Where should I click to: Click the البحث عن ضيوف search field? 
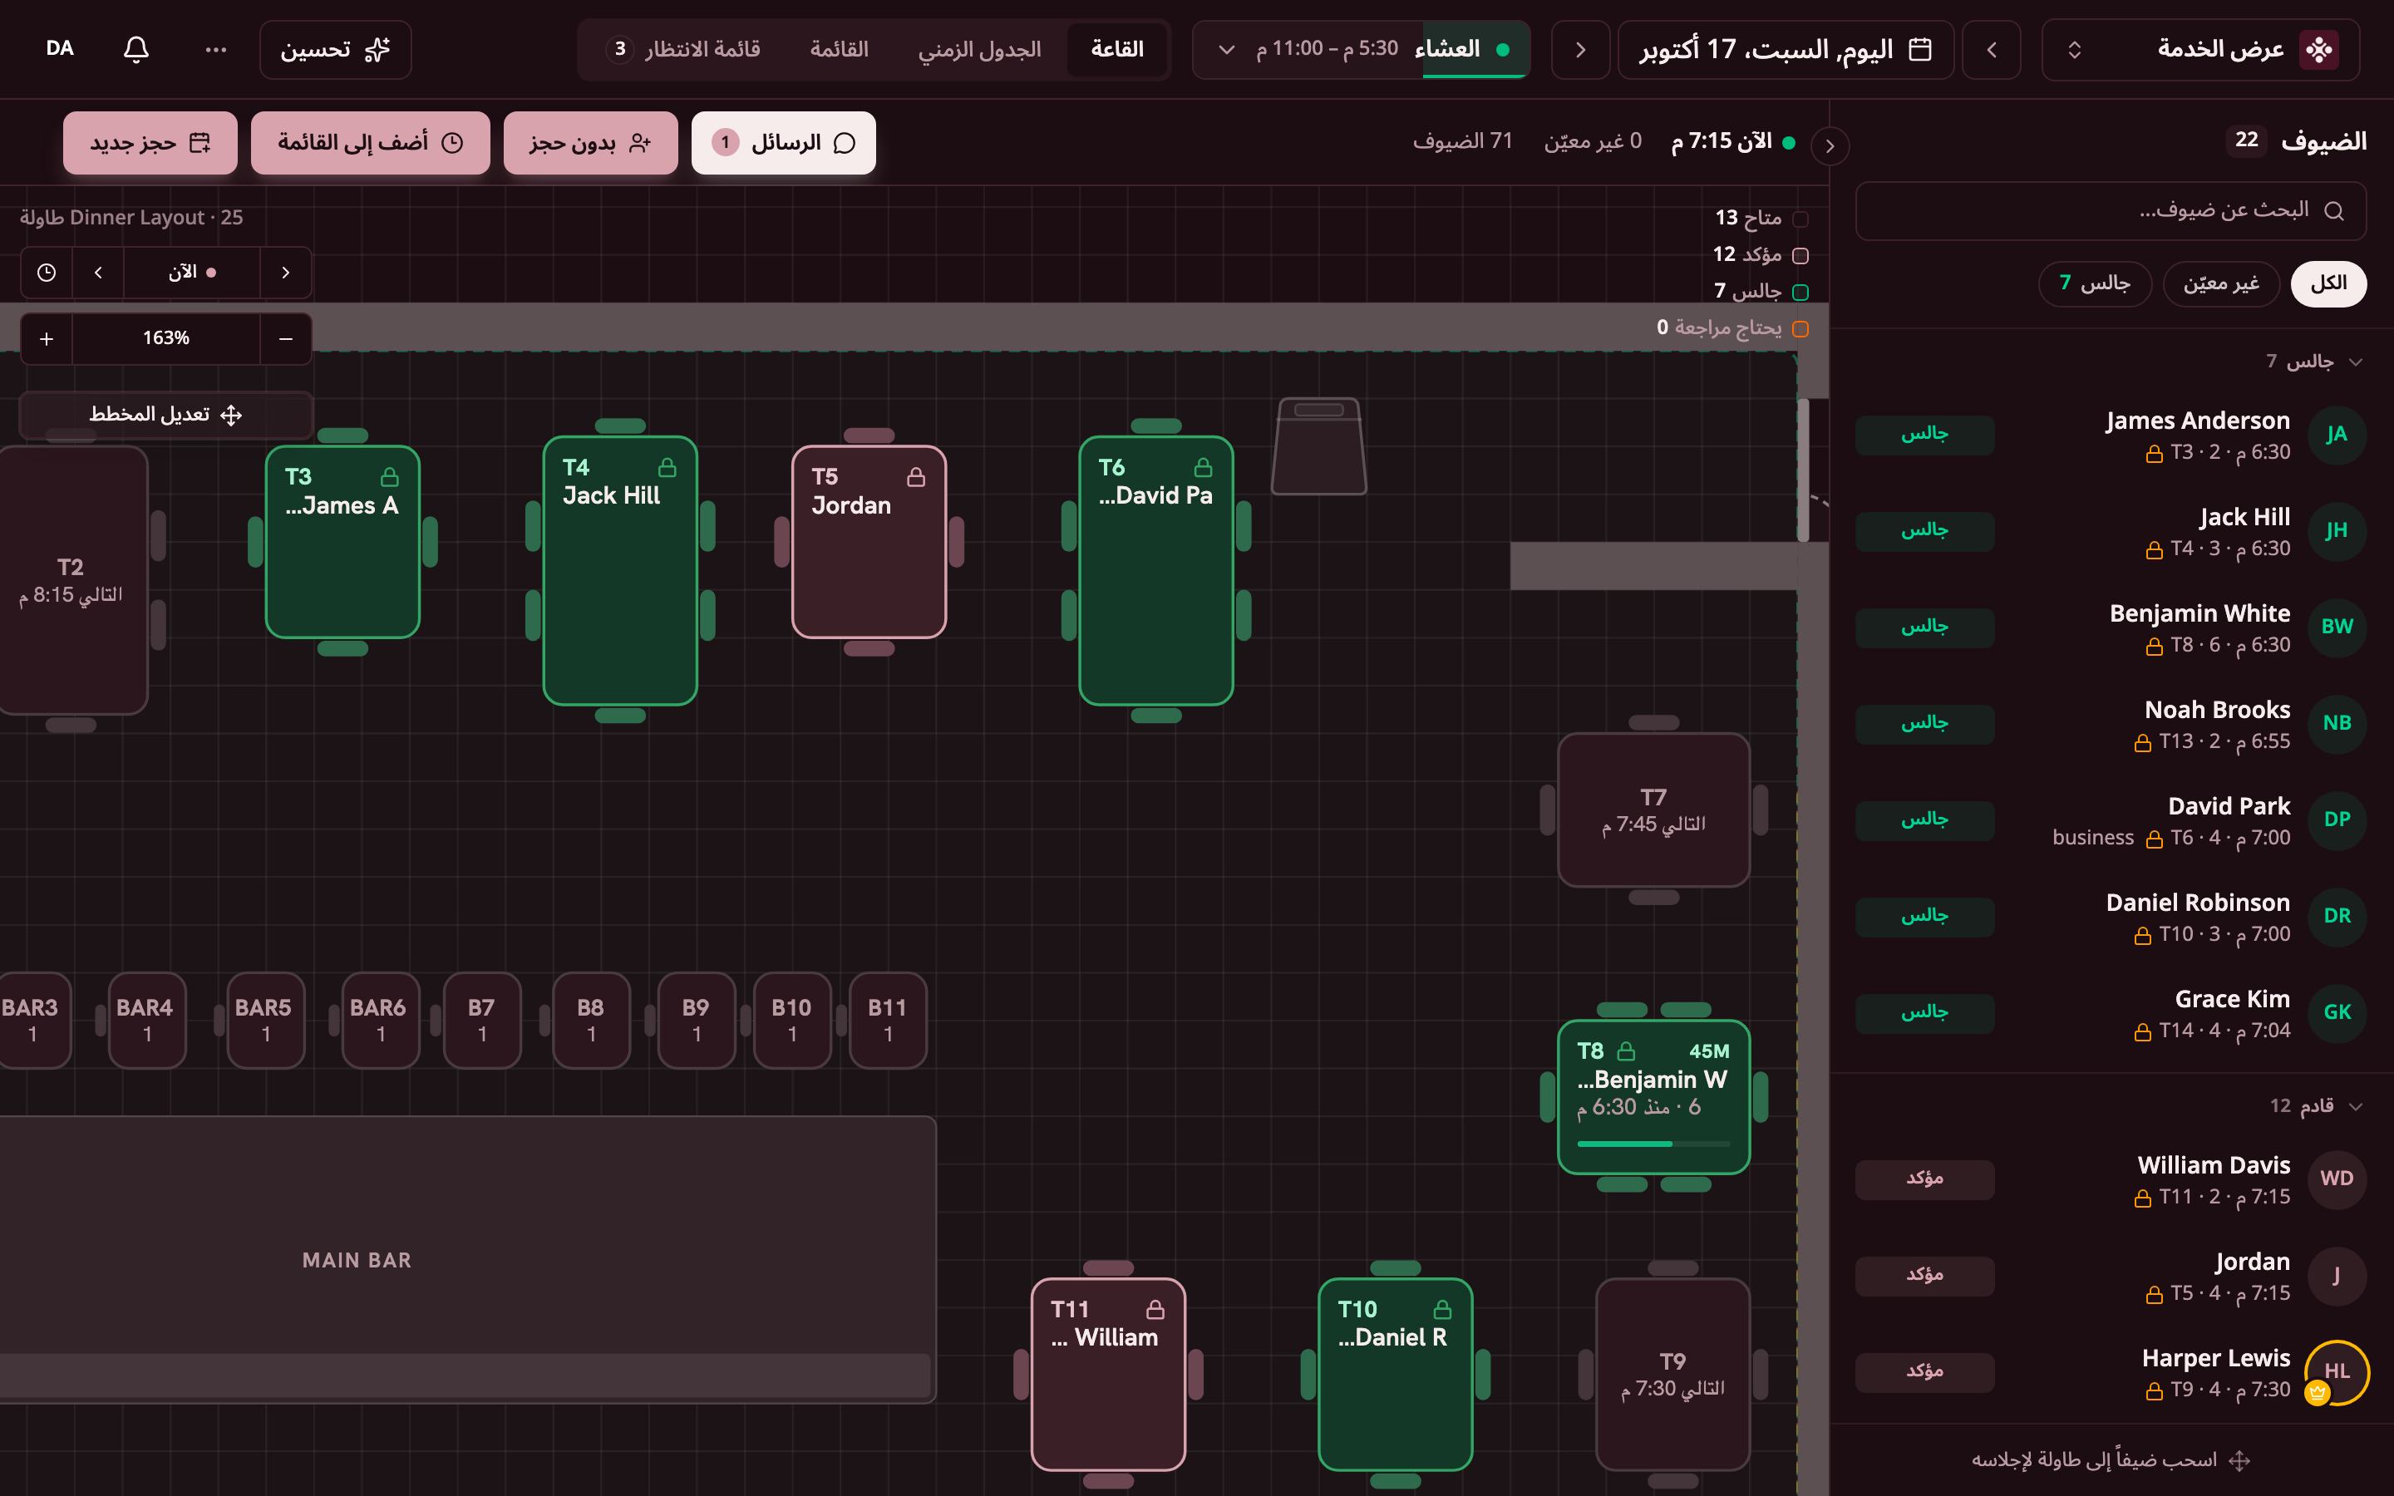2111,211
